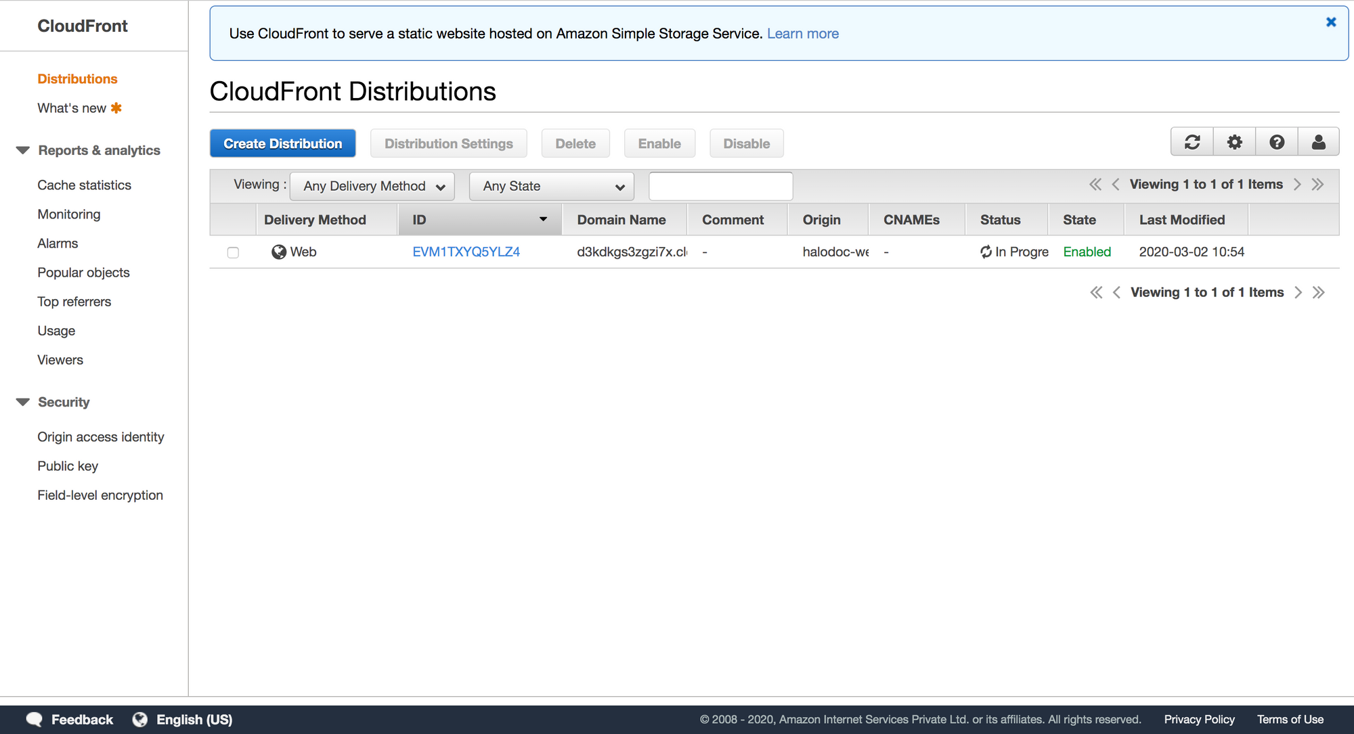This screenshot has height=734, width=1354.
Task: Click the Delete button
Action: click(x=575, y=143)
